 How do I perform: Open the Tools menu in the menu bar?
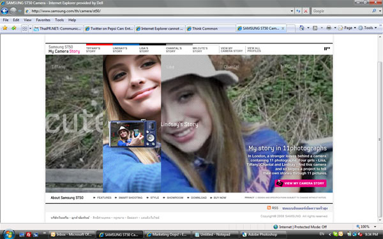click(x=59, y=20)
